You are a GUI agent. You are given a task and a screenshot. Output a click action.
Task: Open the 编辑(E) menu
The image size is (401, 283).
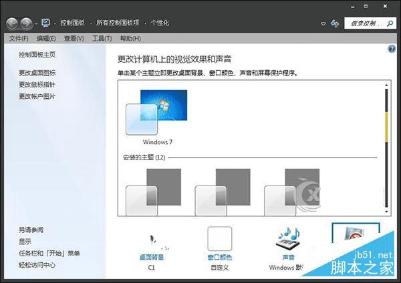(46, 39)
